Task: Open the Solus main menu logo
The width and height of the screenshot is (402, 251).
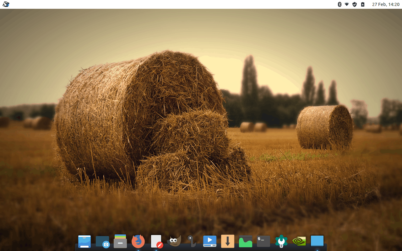Action: point(6,4)
